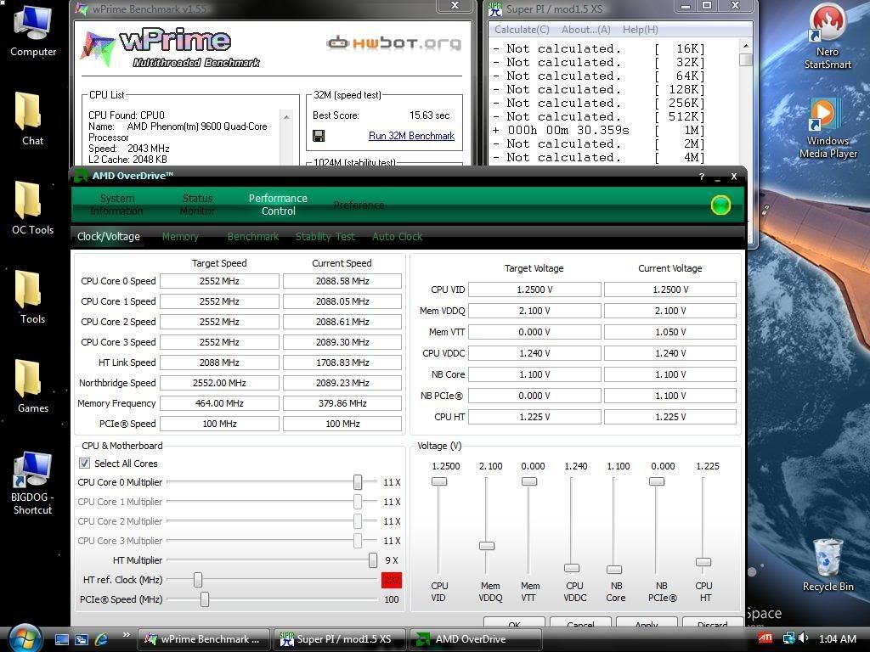Screen dimensions: 870x652
Task: Toggle the Select All Cores checkbox
Action: click(x=84, y=463)
